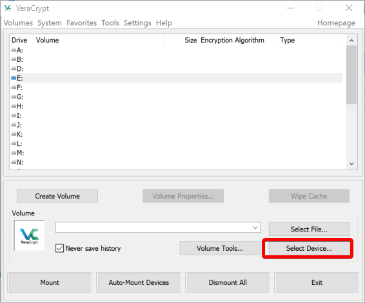Click inside the volume path combo box

(158, 228)
